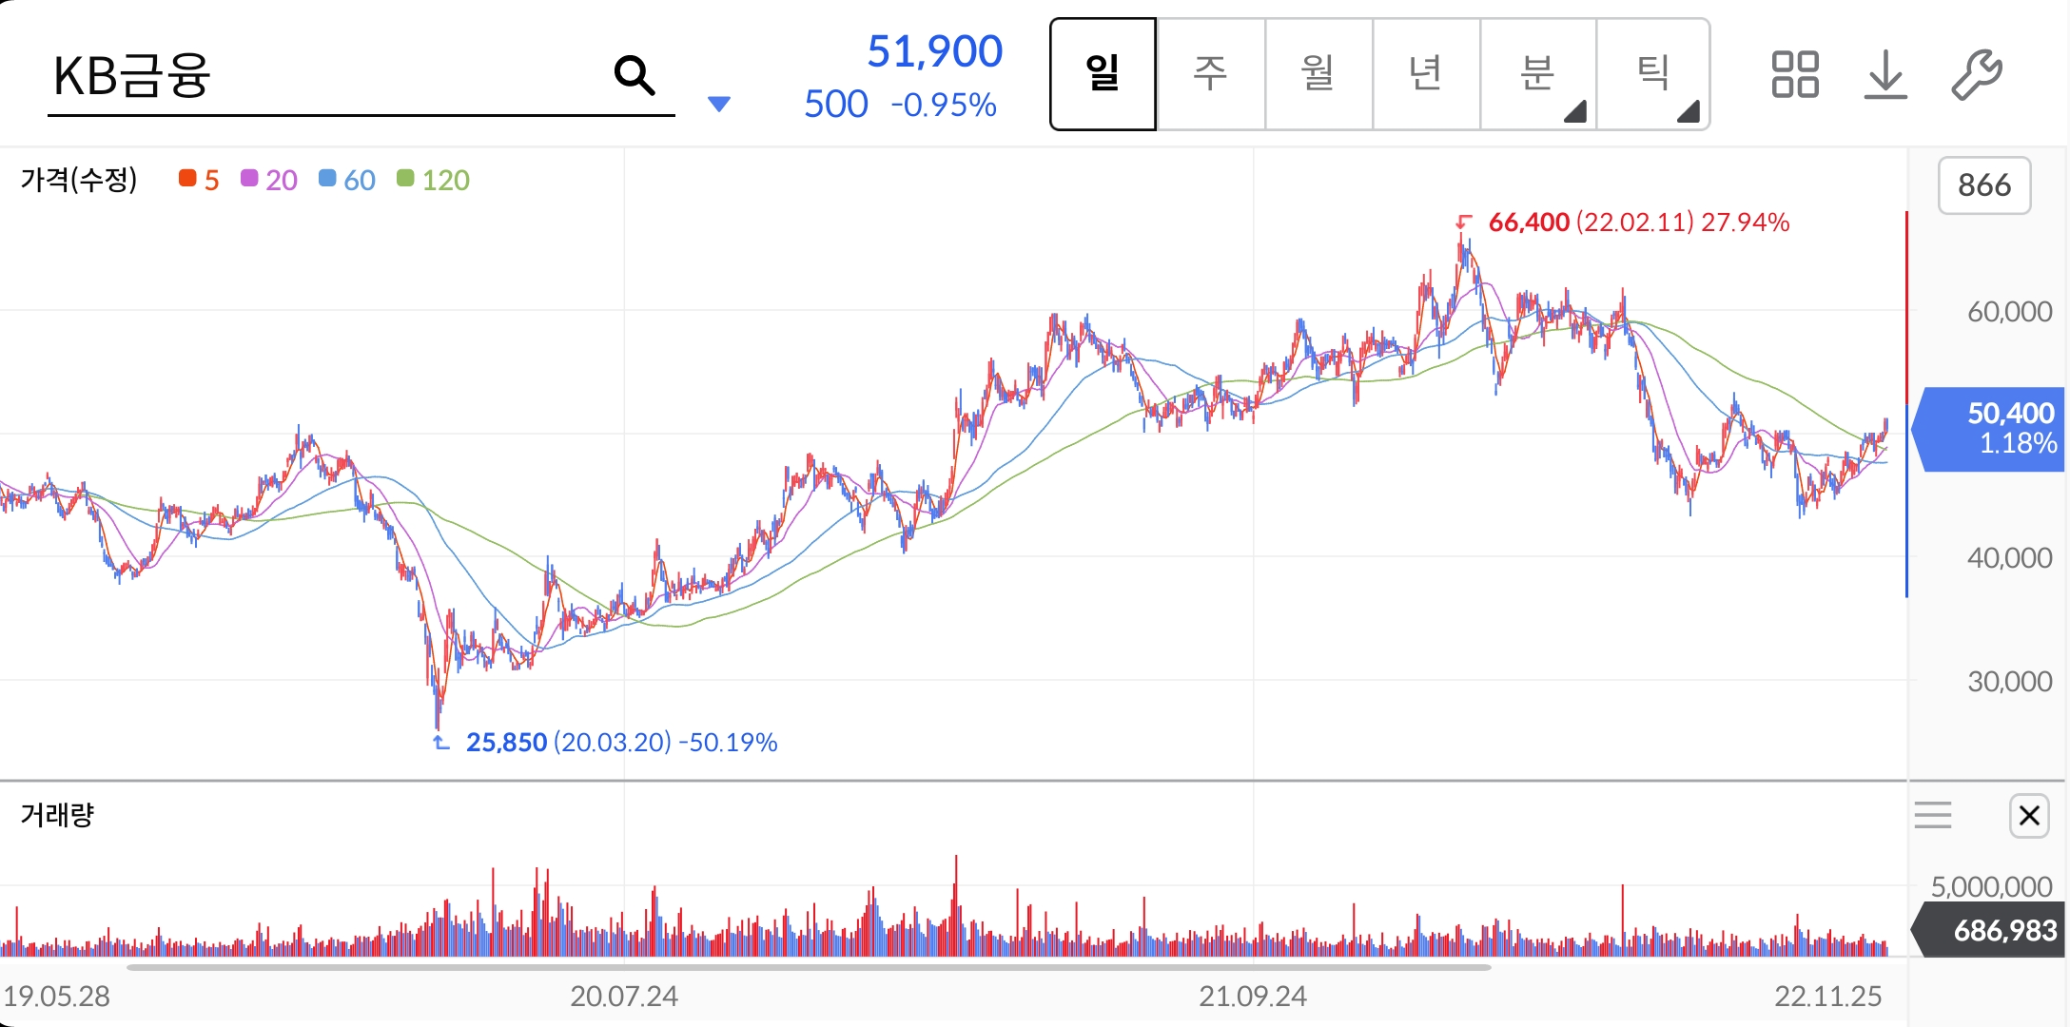Click the high price 66,400 marker

(x=1528, y=223)
